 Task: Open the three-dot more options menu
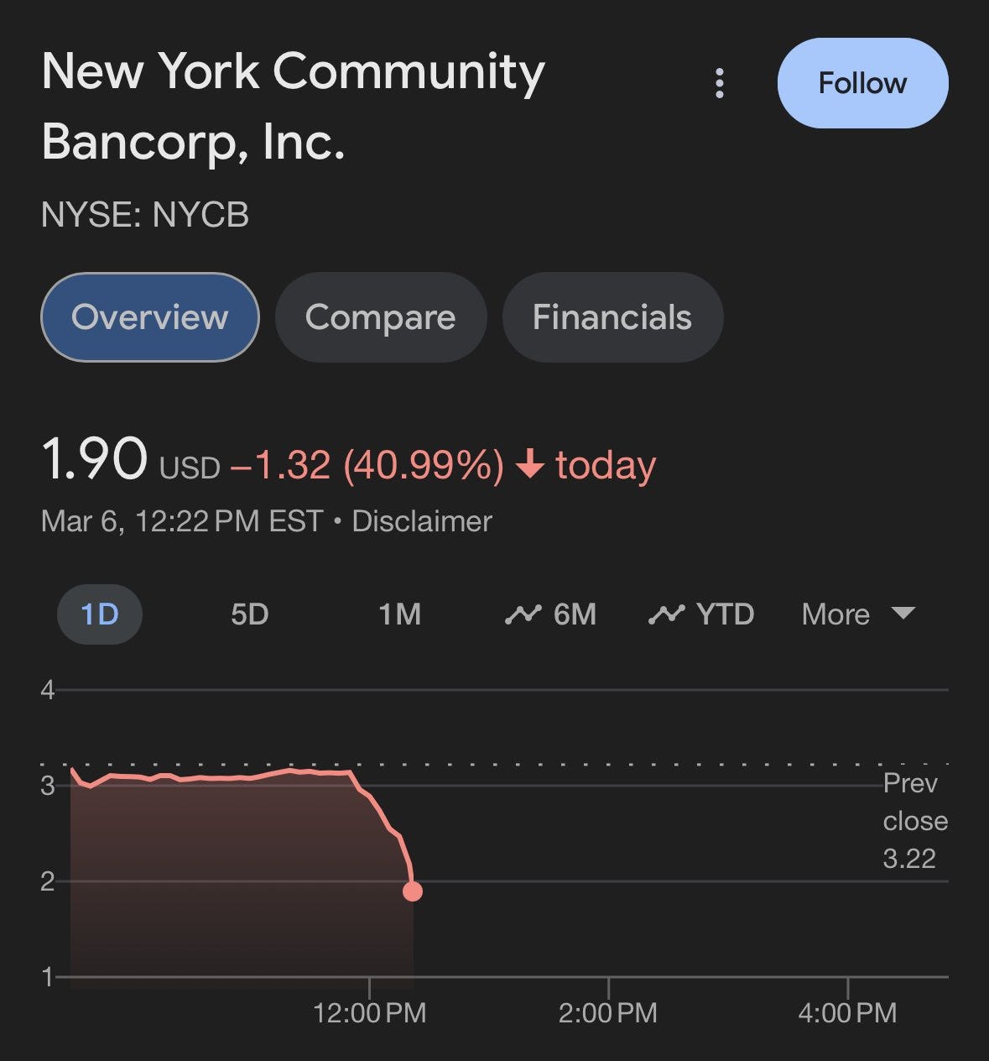719,84
